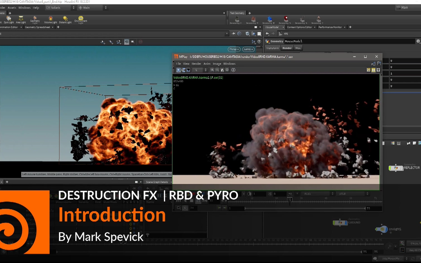Open the cam1 camera dropdown
421x263 pixels.
tap(248, 49)
